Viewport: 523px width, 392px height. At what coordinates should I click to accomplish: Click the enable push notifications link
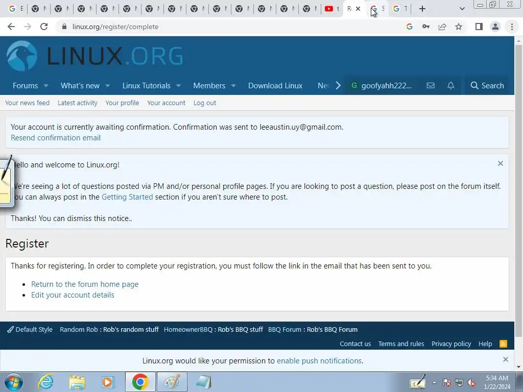[x=319, y=361]
